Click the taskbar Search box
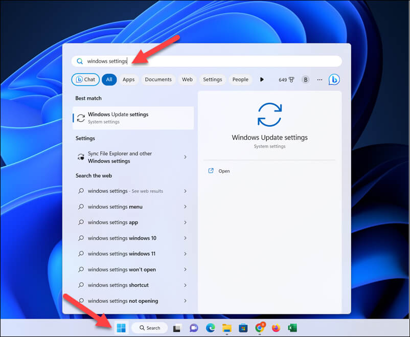410x337 pixels. tap(150, 328)
